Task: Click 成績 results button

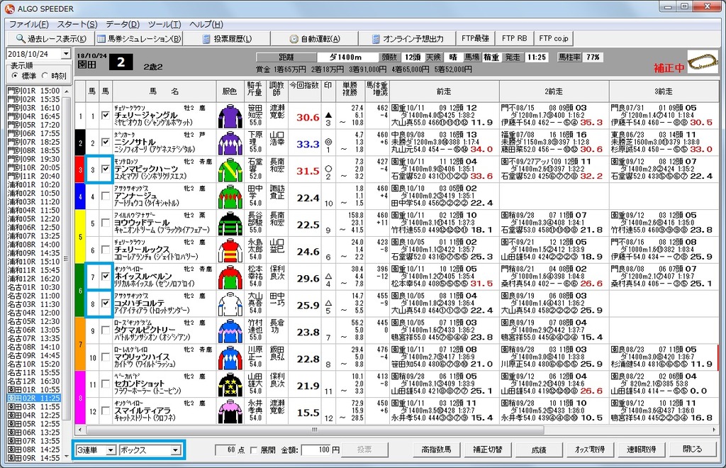Action: click(x=539, y=450)
